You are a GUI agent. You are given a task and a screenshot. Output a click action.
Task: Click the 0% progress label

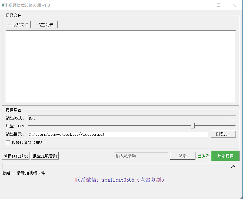coord(233,166)
